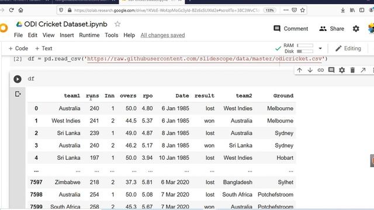Open the Edit menu
The width and height of the screenshot is (374, 210).
[33, 35]
